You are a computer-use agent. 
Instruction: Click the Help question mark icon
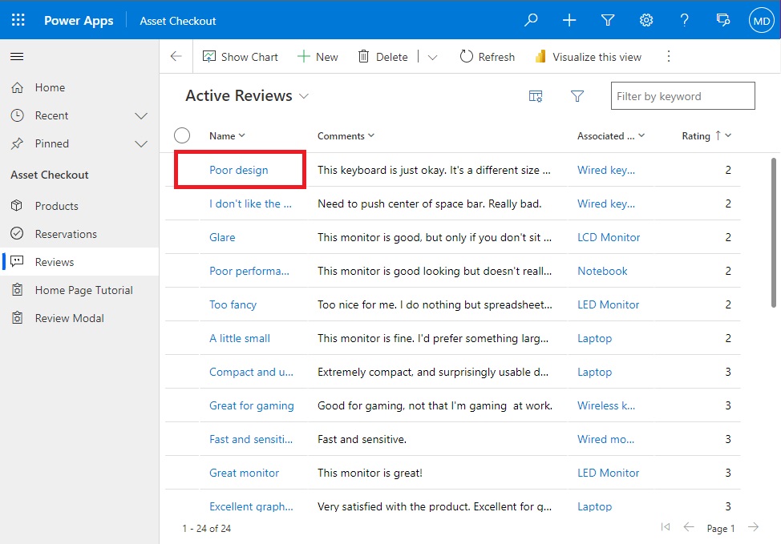(684, 19)
